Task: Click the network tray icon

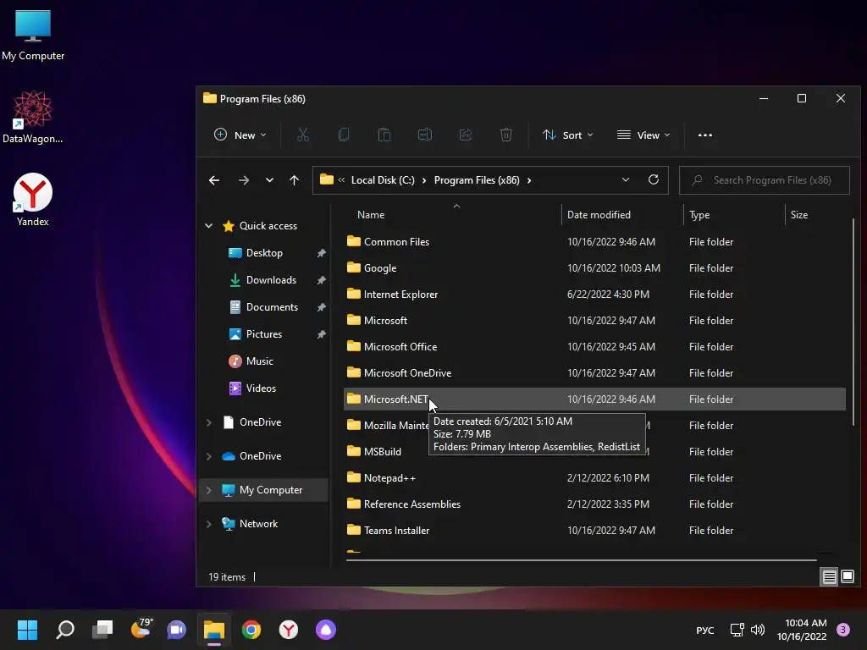Action: [x=737, y=630]
